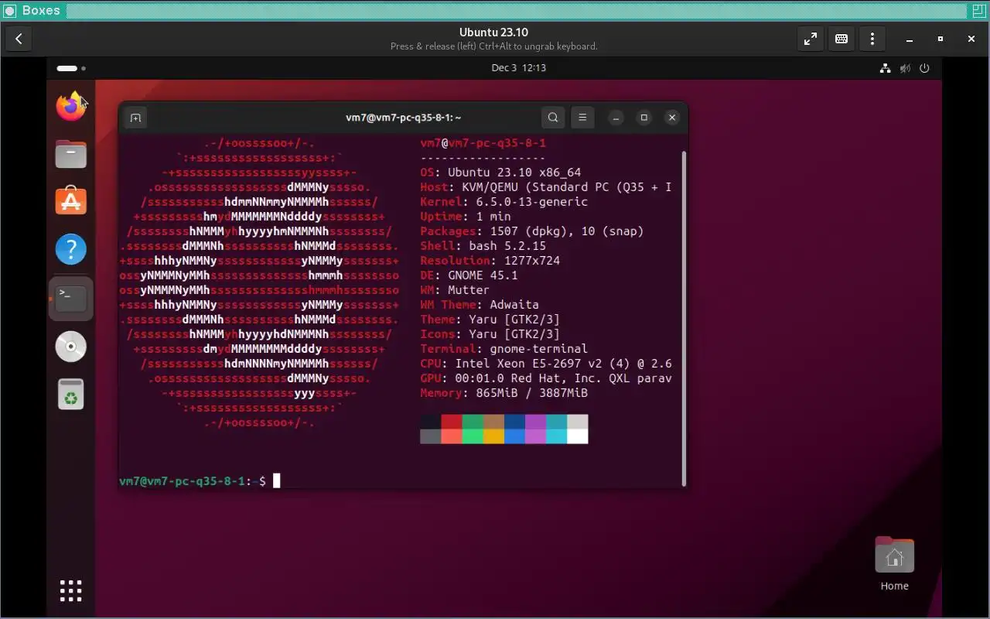Click 'CPU: Intel Xeon E5-2697 v2' line
Screen dimensions: 990x619
pyautogui.click(x=546, y=364)
